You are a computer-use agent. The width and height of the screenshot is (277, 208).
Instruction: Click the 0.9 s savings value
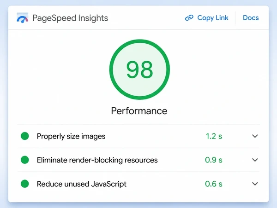pyautogui.click(x=214, y=160)
